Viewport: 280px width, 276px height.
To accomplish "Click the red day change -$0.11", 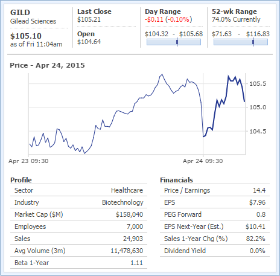I will (x=154, y=19).
